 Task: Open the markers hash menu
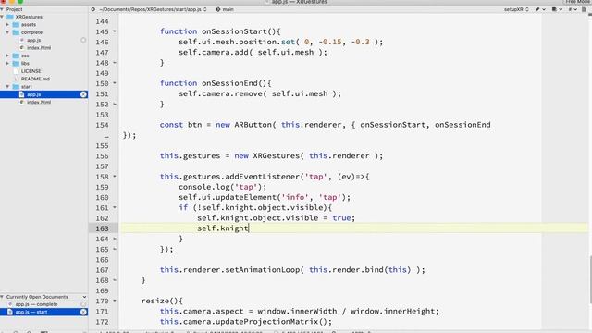pos(573,9)
